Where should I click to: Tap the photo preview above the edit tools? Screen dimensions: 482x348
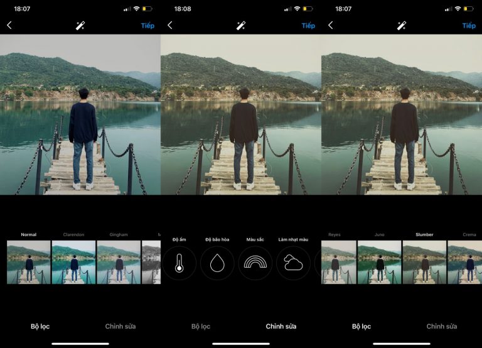click(241, 114)
